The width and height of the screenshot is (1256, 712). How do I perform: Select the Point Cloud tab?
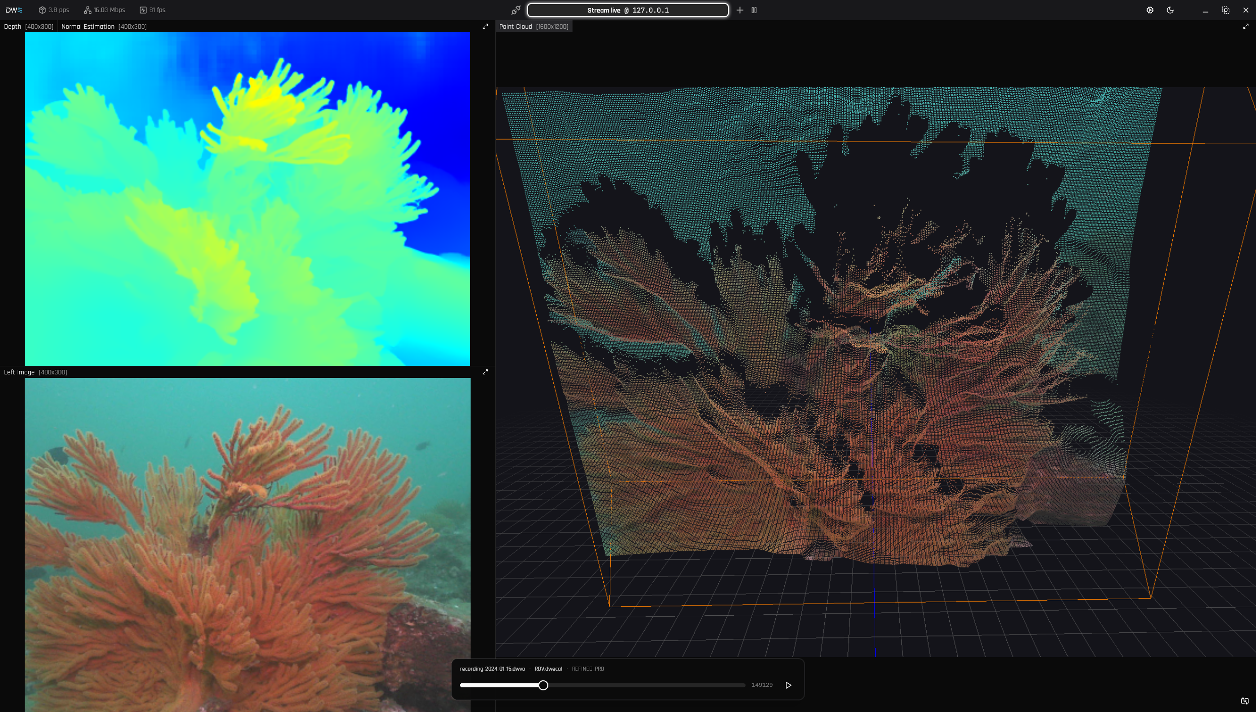point(534,27)
